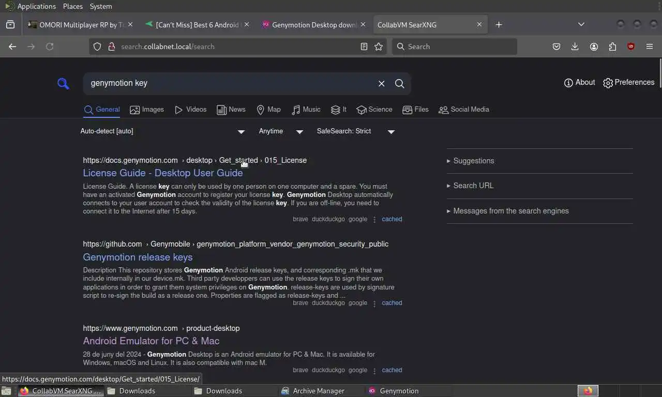Image resolution: width=662 pixels, height=397 pixels.
Task: Open the Firefox View tab-overview icon
Action: [x=10, y=24]
